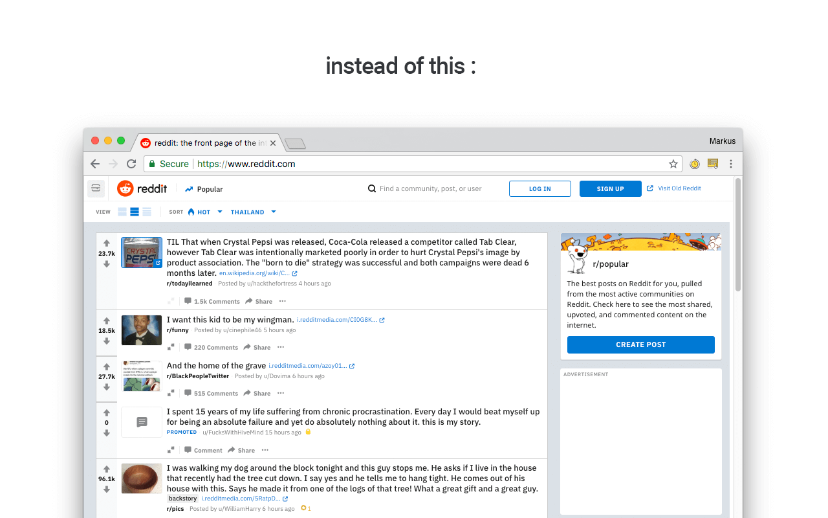Screen dimensions: 828x518
Task: Reload the page with the refresh icon
Action: 131,164
